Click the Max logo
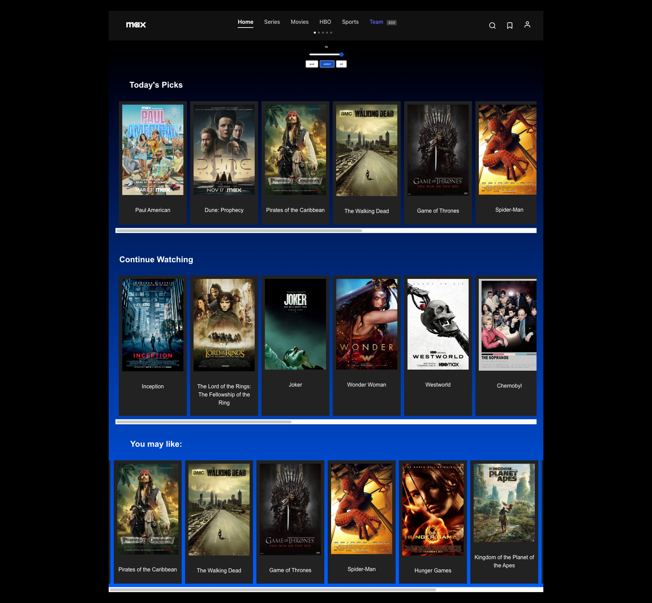 (136, 24)
